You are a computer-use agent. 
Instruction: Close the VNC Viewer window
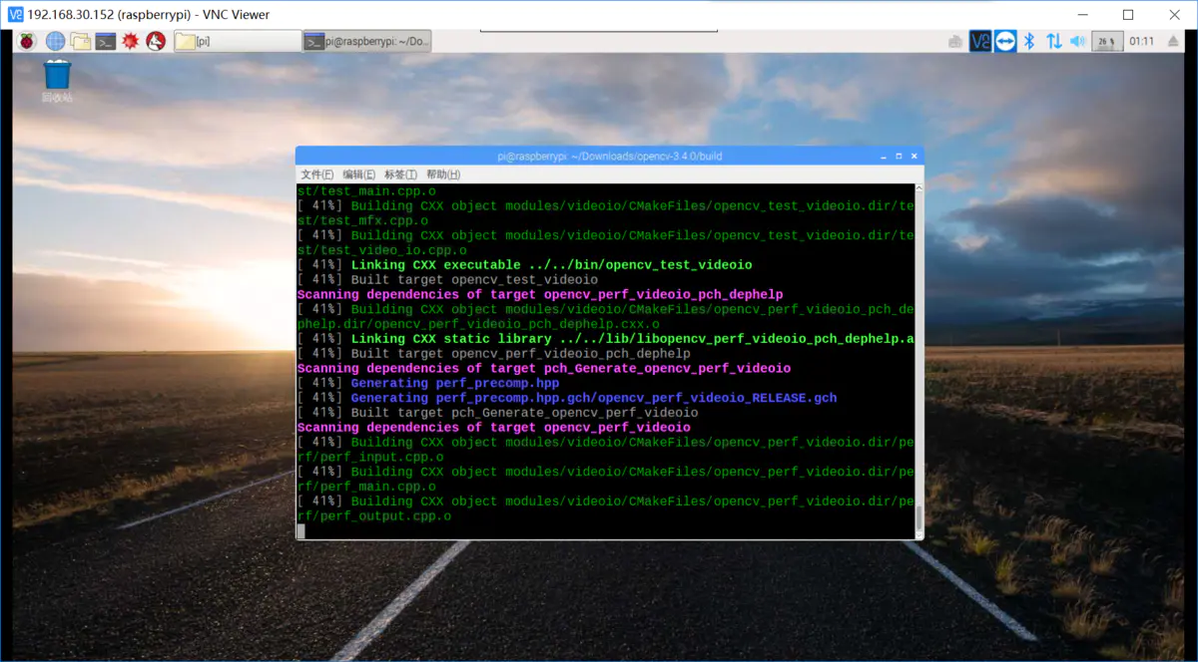[x=1174, y=14]
